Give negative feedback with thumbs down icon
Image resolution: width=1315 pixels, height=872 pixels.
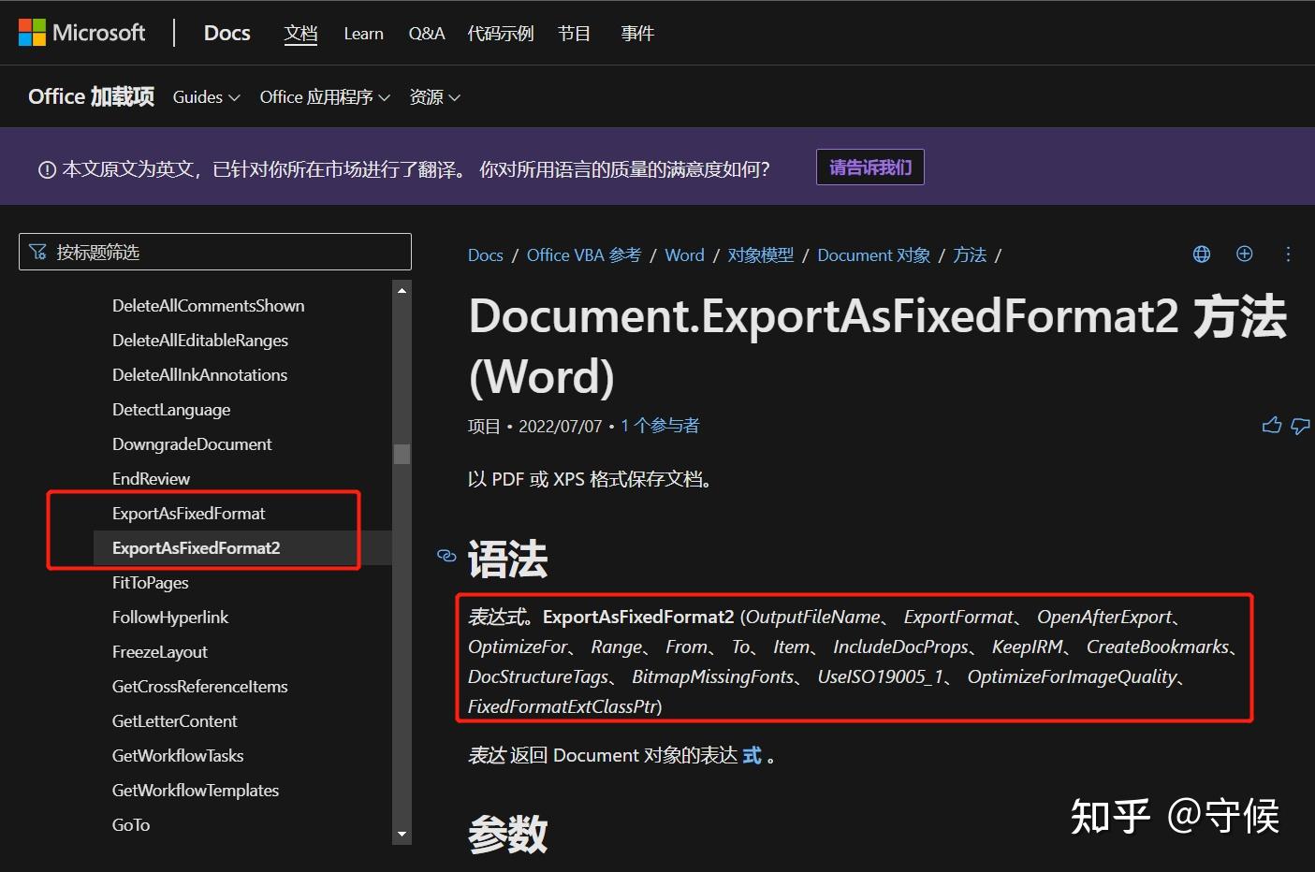coord(1301,426)
